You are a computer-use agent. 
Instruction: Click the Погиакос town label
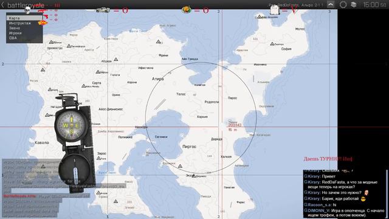tap(125, 137)
